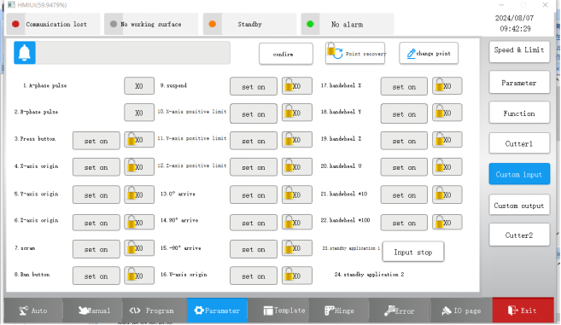Click locked X0 box for Y-axis positive limit

[x=297, y=140]
